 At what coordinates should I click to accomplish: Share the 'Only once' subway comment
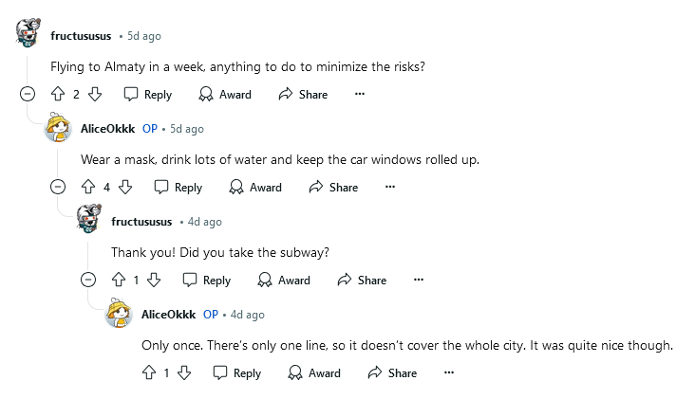[x=392, y=372]
